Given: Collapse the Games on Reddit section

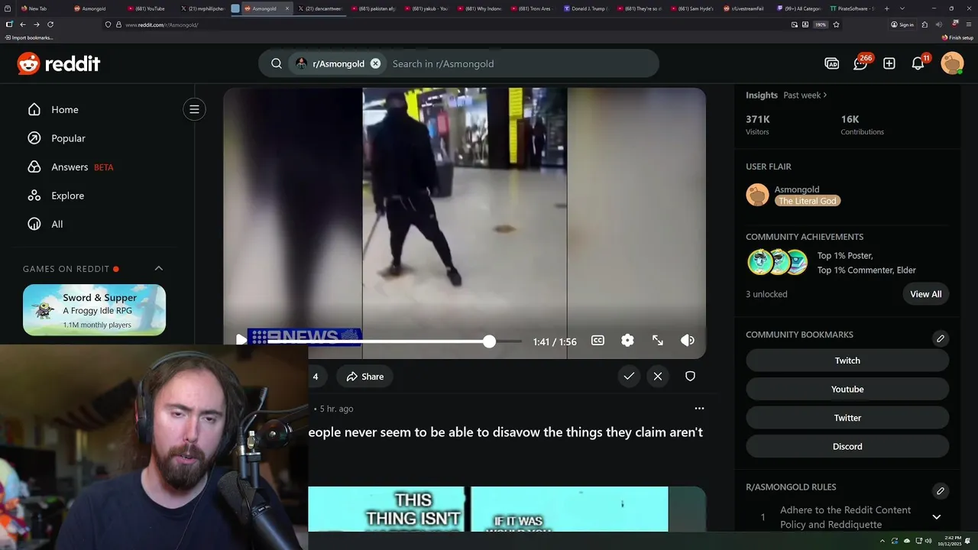Looking at the screenshot, I should point(159,268).
